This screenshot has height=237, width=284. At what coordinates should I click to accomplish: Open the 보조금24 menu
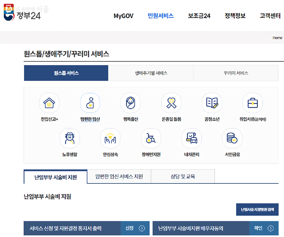tap(199, 16)
